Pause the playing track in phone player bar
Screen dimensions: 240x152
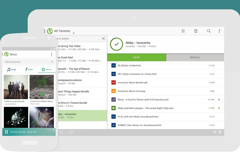[x=6, y=132]
